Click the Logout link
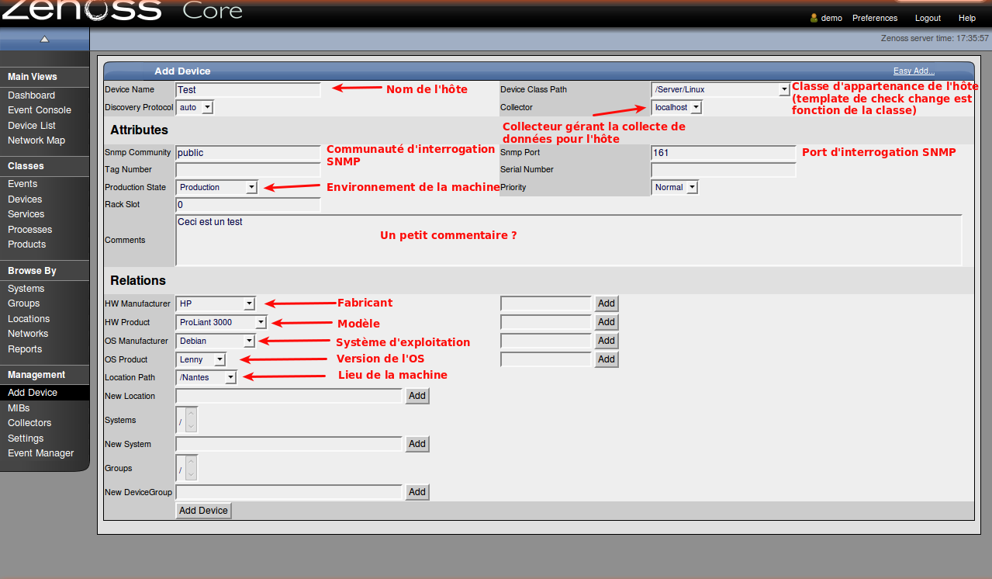The height and width of the screenshot is (579, 992). click(x=928, y=18)
